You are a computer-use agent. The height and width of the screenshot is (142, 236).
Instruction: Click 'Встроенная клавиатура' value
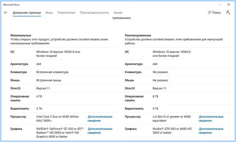click(52, 72)
